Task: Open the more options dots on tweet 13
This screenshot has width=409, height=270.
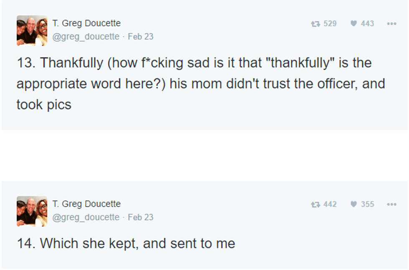Action: tap(391, 24)
